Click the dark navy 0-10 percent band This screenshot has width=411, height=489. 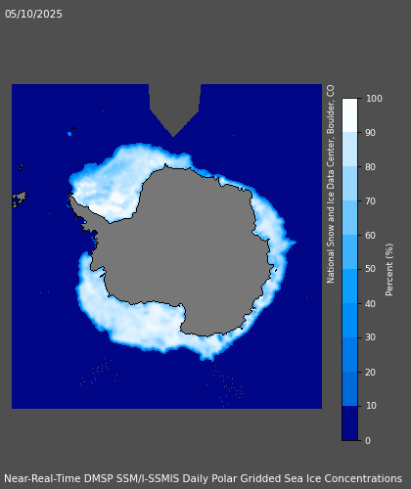[349, 422]
